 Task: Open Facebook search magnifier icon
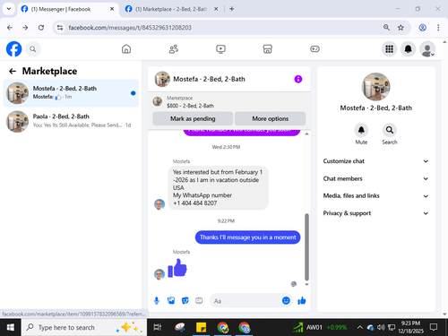33,49
